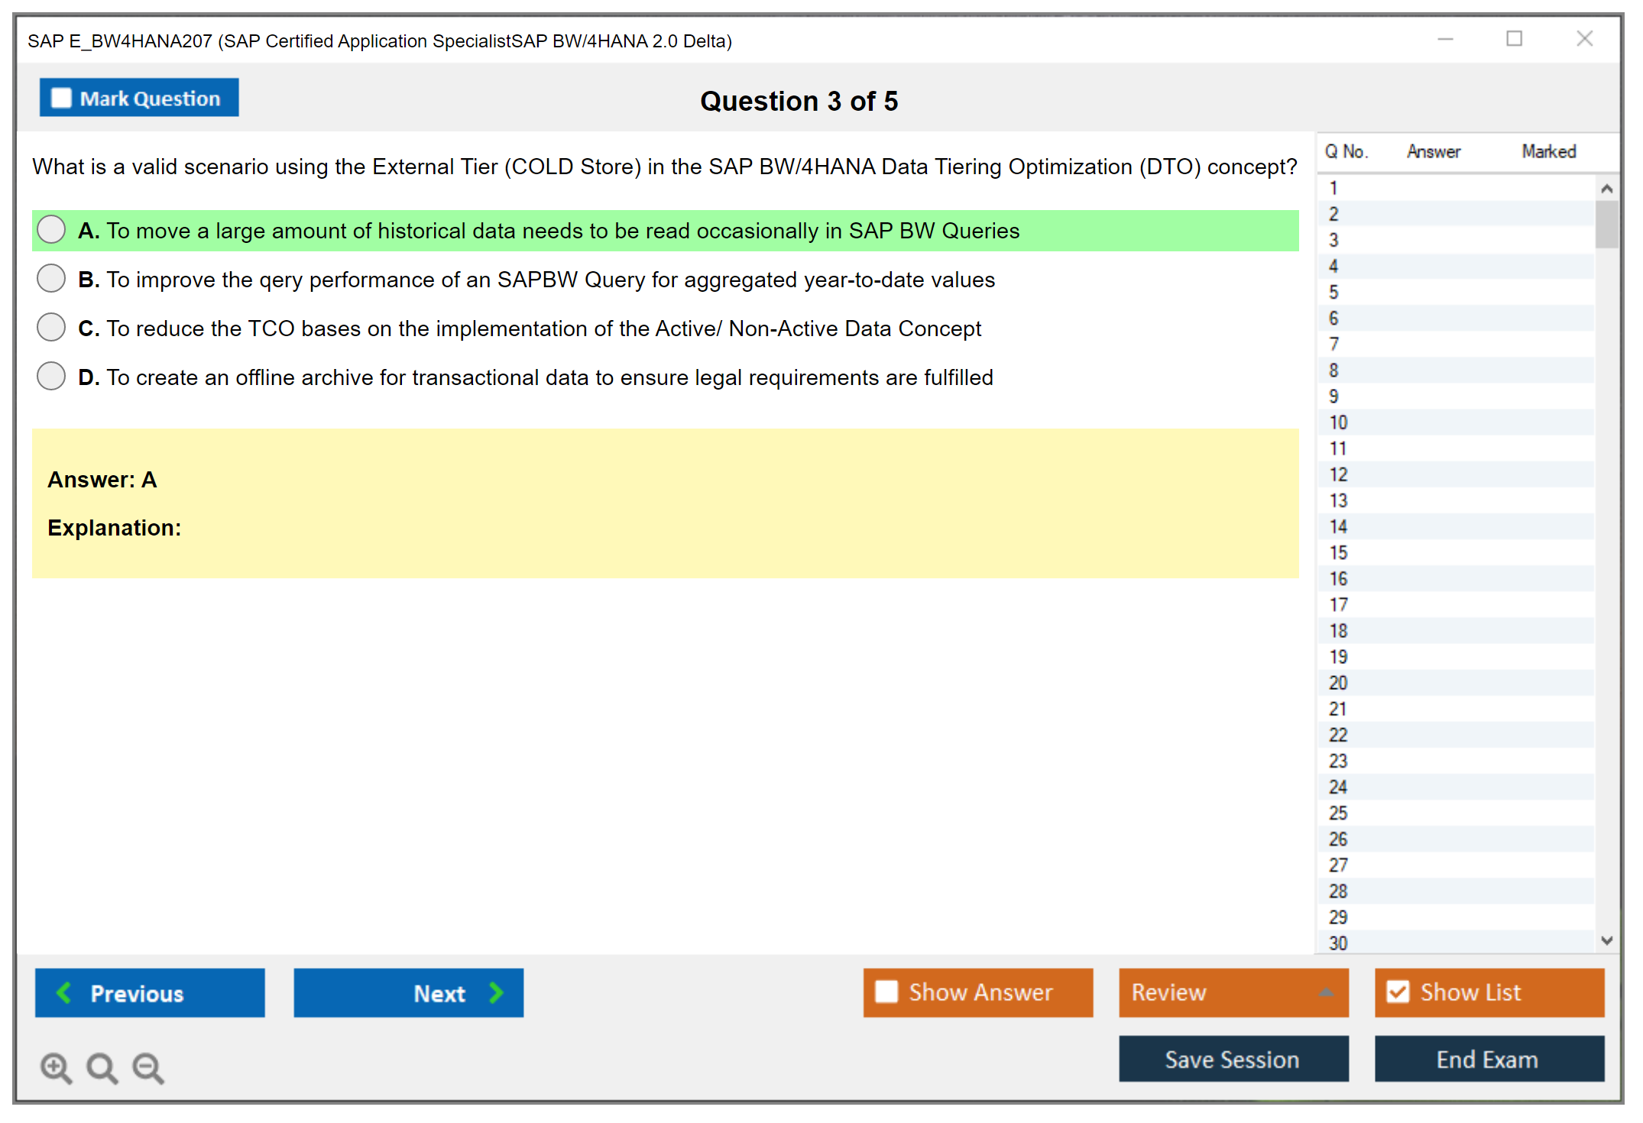Screen dimensions: 1643x1123
Task: Click the reset zoom magnifier icon
Action: click(x=102, y=1067)
